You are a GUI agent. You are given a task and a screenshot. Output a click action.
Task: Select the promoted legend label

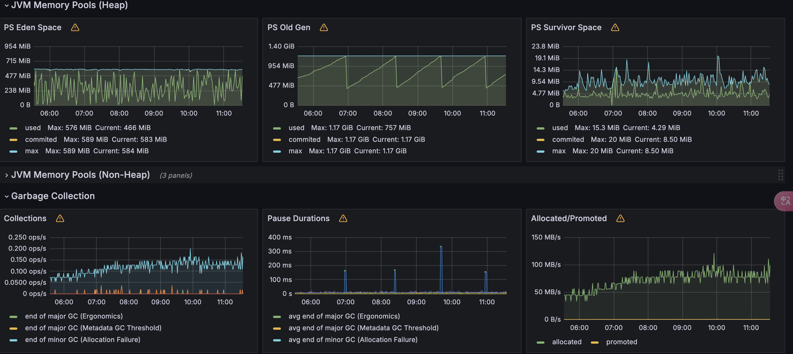622,342
